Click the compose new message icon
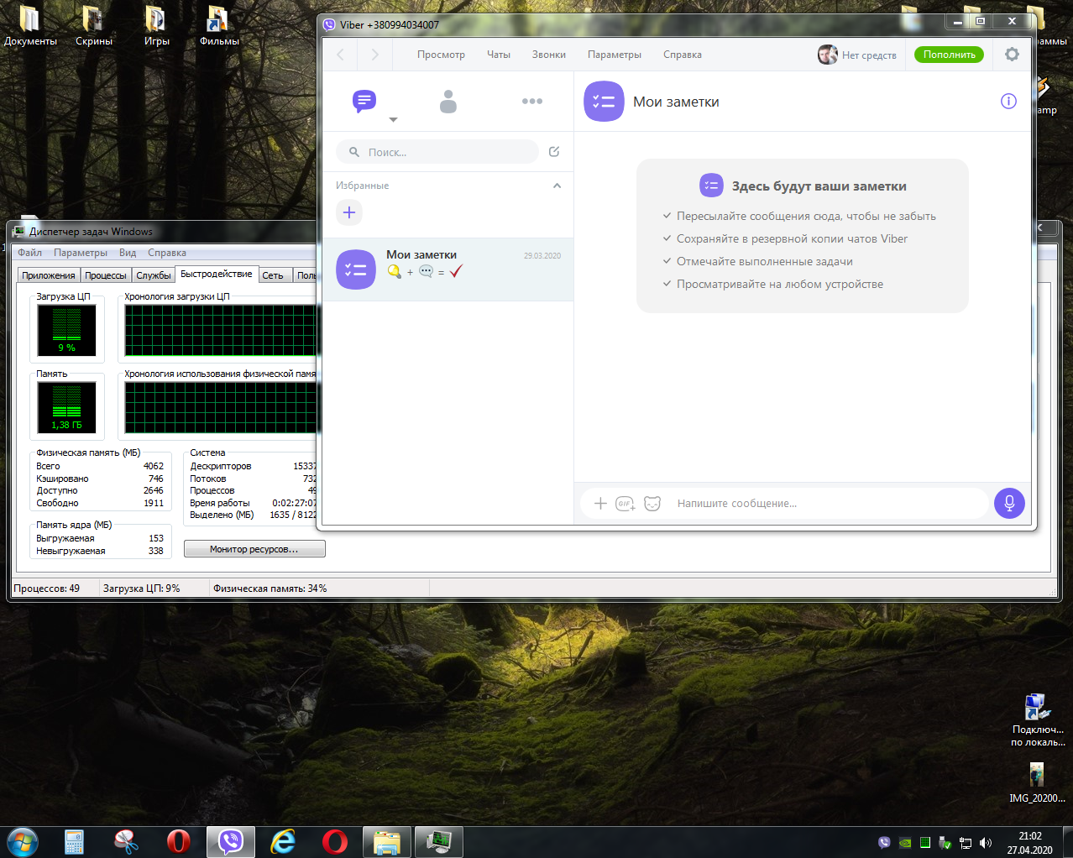The image size is (1073, 858). (554, 152)
